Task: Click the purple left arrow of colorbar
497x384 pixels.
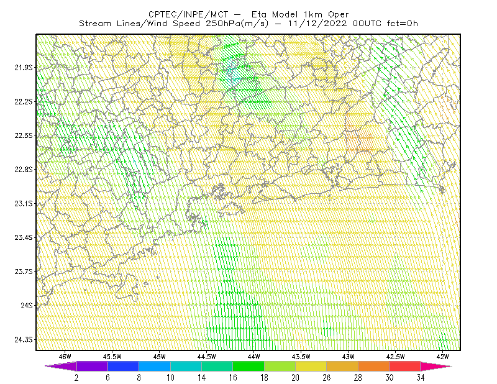Action: pos(61,366)
